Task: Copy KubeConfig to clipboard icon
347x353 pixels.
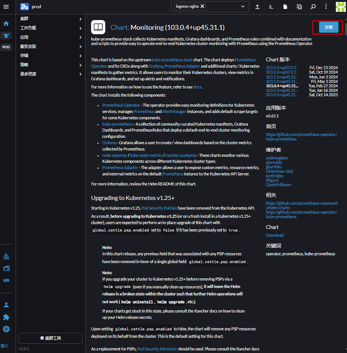Action: click(x=299, y=7)
